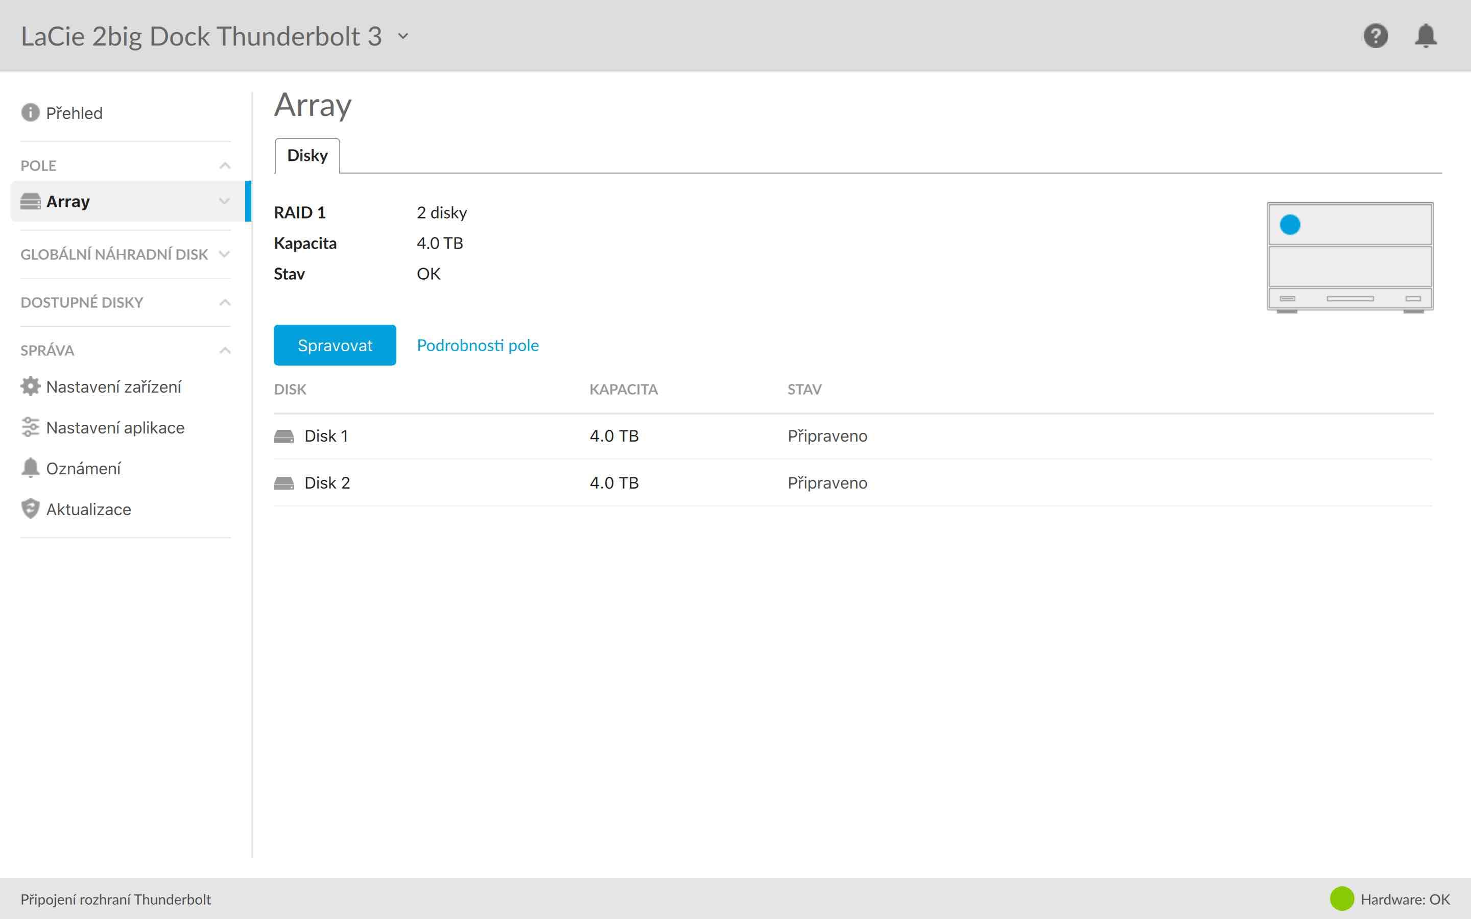Click the Nastavení zařízení gear icon
This screenshot has height=919, width=1471.
coord(31,386)
